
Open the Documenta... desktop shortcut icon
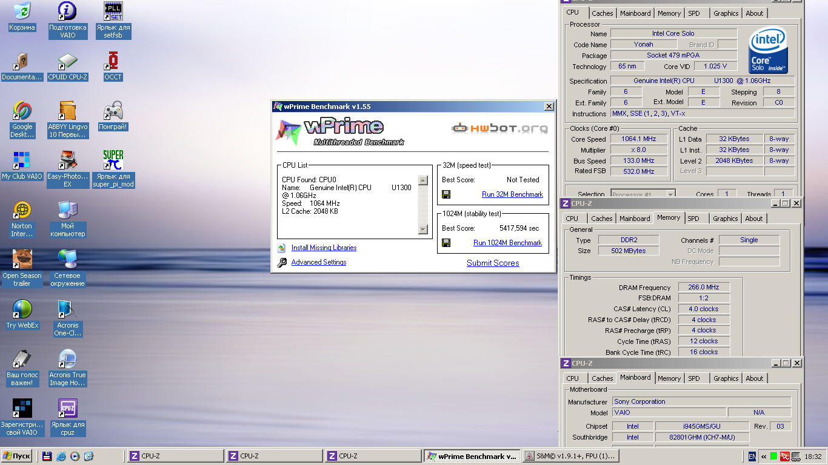[x=22, y=61]
